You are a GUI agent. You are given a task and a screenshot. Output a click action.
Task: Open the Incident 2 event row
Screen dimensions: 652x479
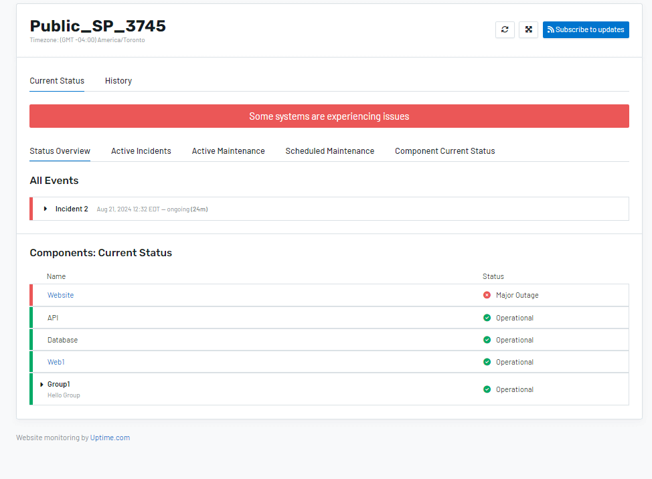329,209
